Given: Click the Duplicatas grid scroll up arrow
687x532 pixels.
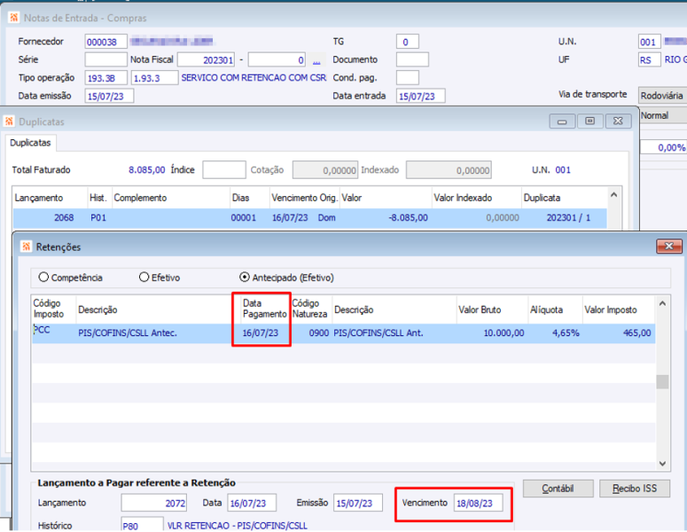Looking at the screenshot, I should pos(613,195).
